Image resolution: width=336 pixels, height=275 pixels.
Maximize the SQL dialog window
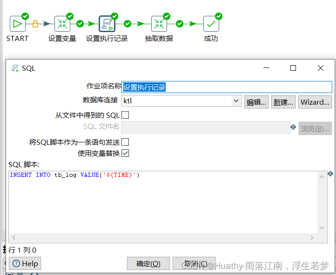point(293,68)
